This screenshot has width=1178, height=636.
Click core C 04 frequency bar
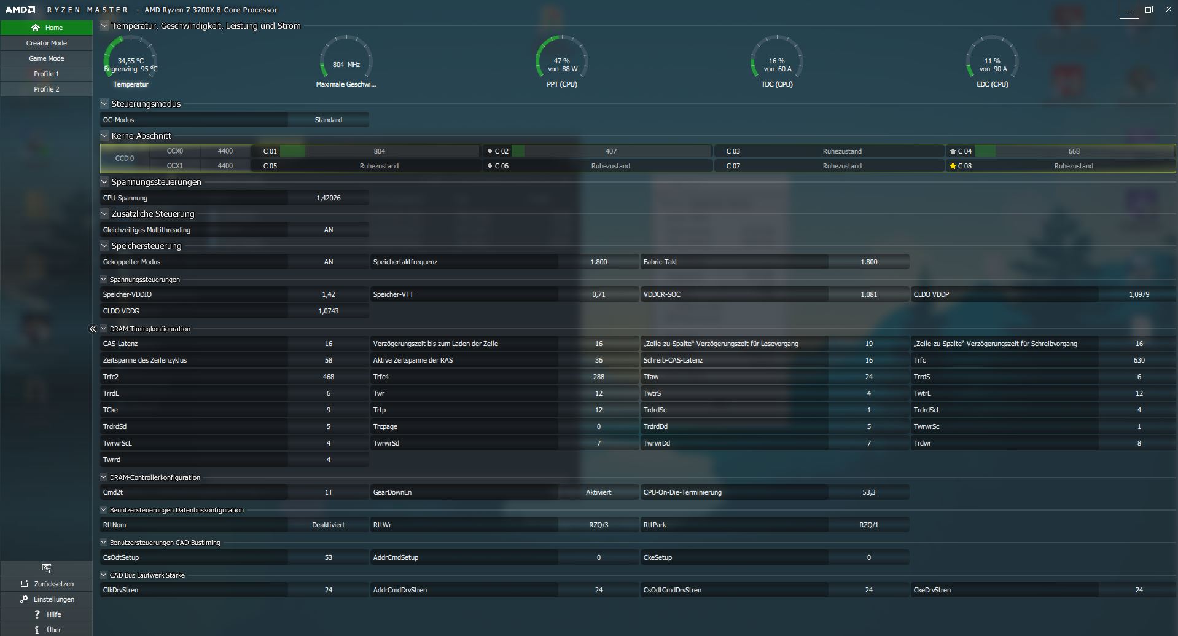(1074, 151)
